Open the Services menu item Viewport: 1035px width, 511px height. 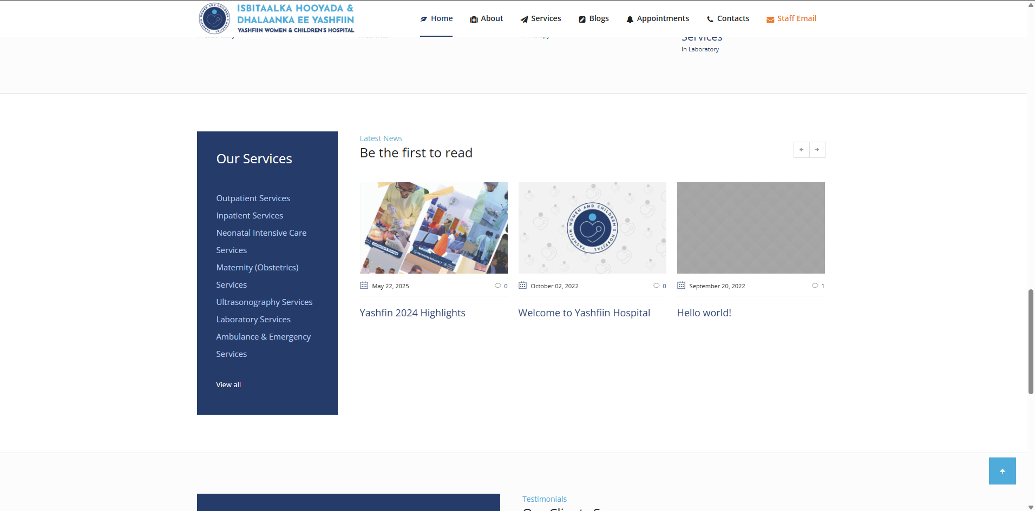(x=541, y=18)
